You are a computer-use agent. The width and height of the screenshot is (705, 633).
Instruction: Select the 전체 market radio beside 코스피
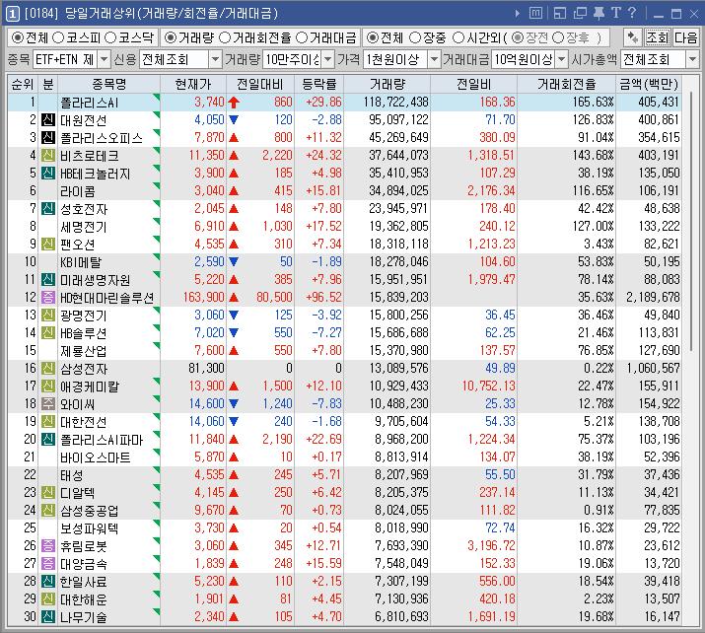[x=18, y=37]
